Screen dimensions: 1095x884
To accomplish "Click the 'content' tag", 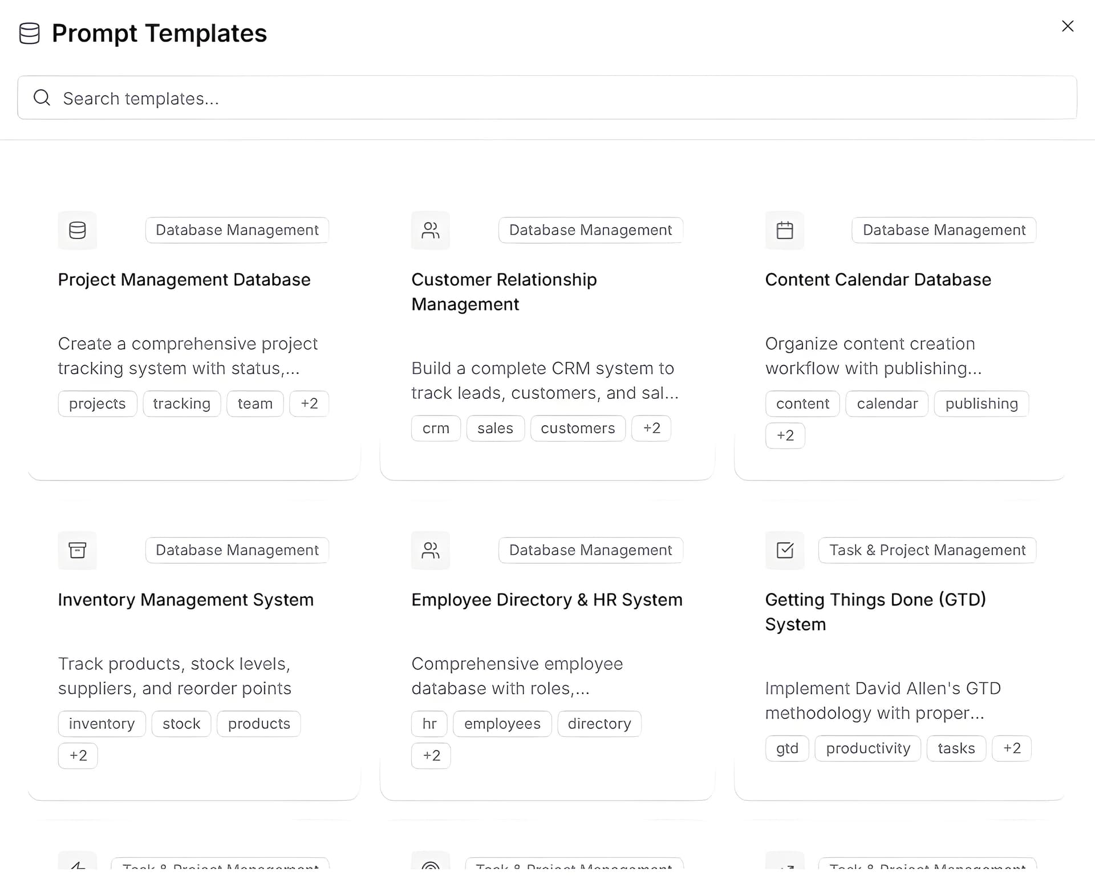I will click(x=802, y=403).
